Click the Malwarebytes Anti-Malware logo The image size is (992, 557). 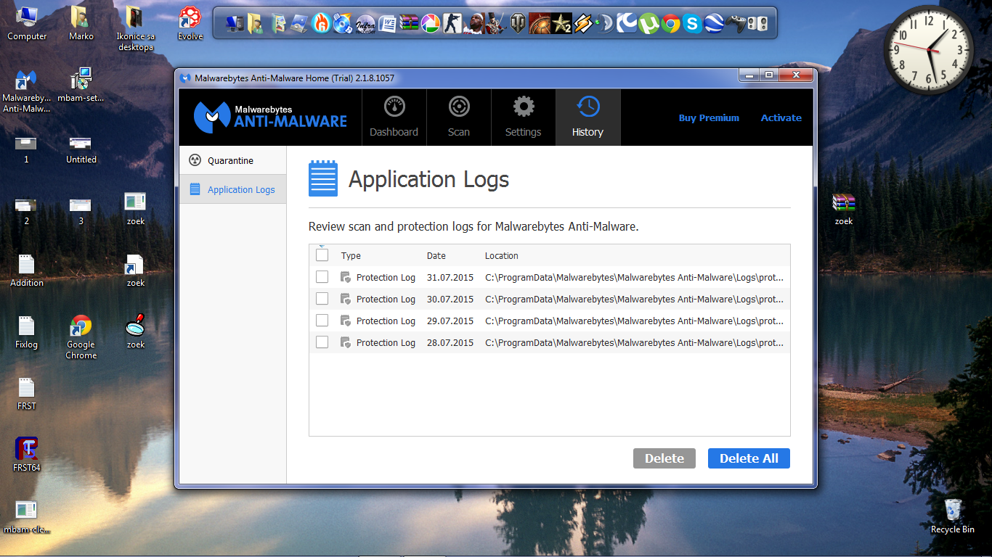pyautogui.click(x=270, y=117)
